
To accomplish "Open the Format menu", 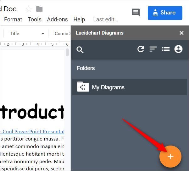I will 13,19.
